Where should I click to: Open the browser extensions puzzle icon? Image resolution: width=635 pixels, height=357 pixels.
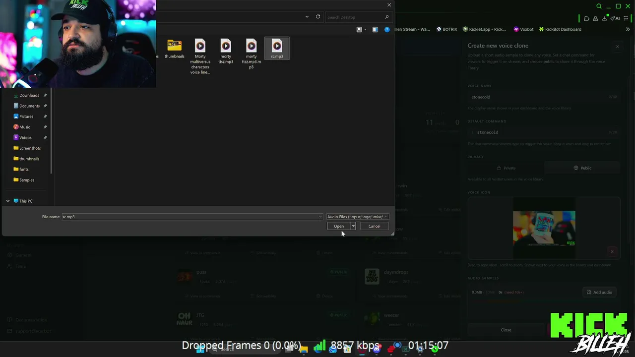coord(586,18)
